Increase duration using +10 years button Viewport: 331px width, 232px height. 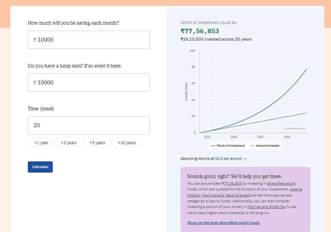[127, 143]
